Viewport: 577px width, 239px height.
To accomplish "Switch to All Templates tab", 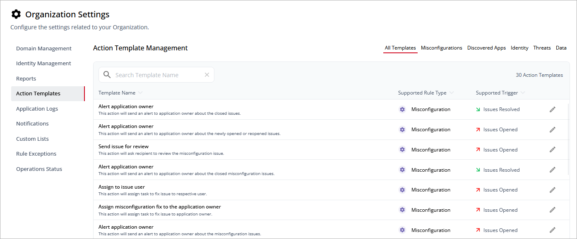I will (x=400, y=48).
